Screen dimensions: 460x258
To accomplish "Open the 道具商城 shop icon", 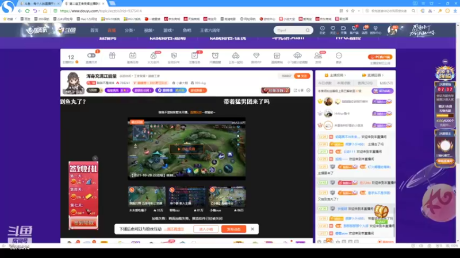I will pyautogui.click(x=277, y=56).
